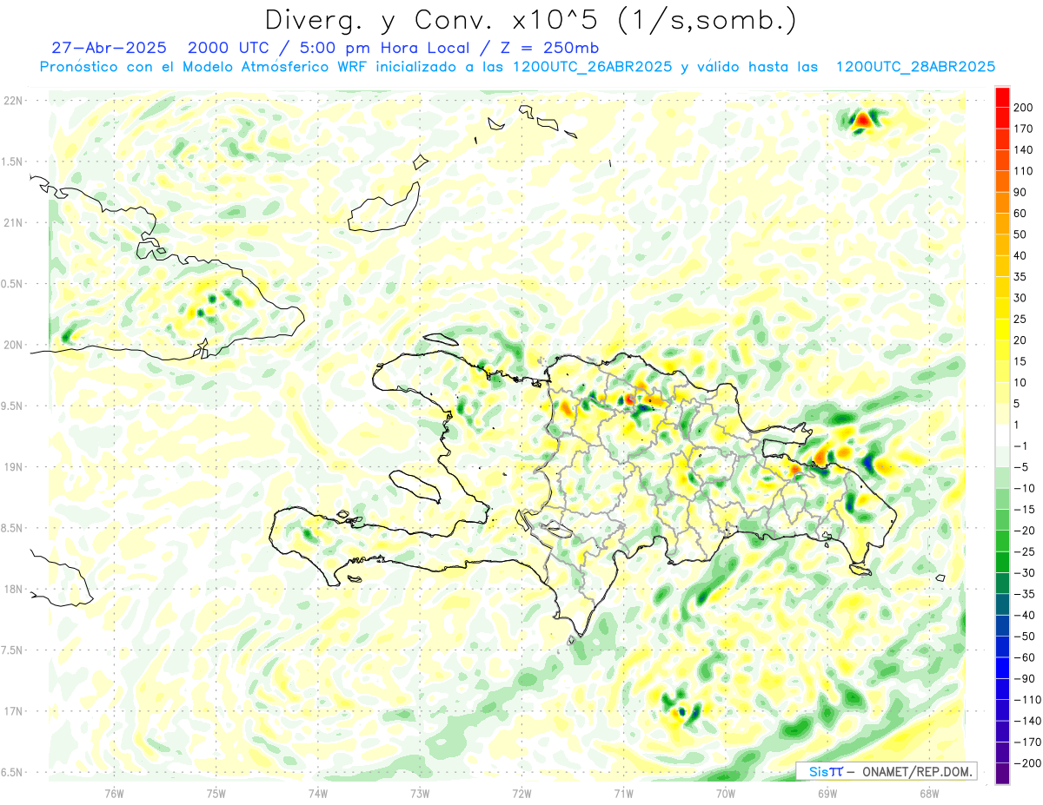Click the '69W' longitude label

(827, 794)
